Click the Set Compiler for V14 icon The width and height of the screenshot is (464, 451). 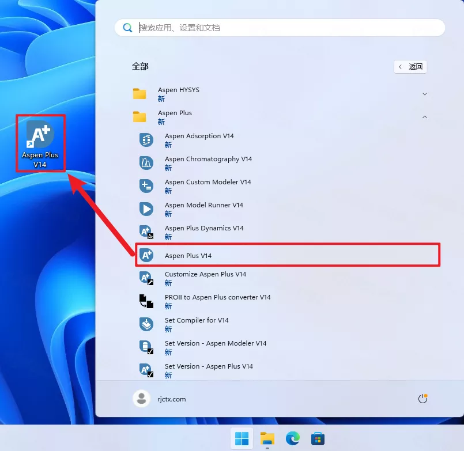tap(146, 324)
